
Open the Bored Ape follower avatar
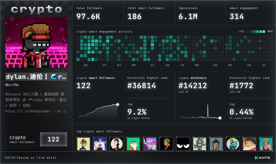coord(84,144)
